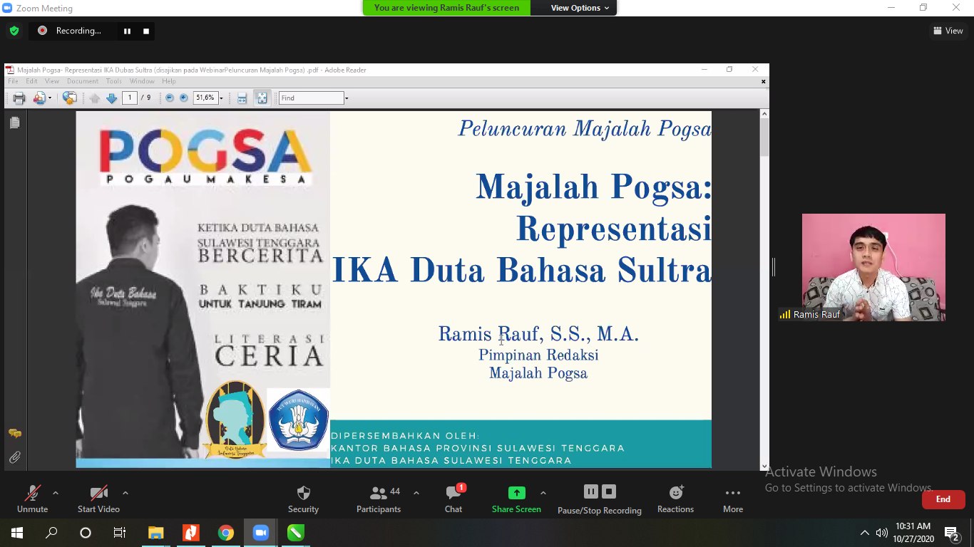This screenshot has height=547, width=974.
Task: Expand the Find search dropdown arrow
Action: click(346, 98)
